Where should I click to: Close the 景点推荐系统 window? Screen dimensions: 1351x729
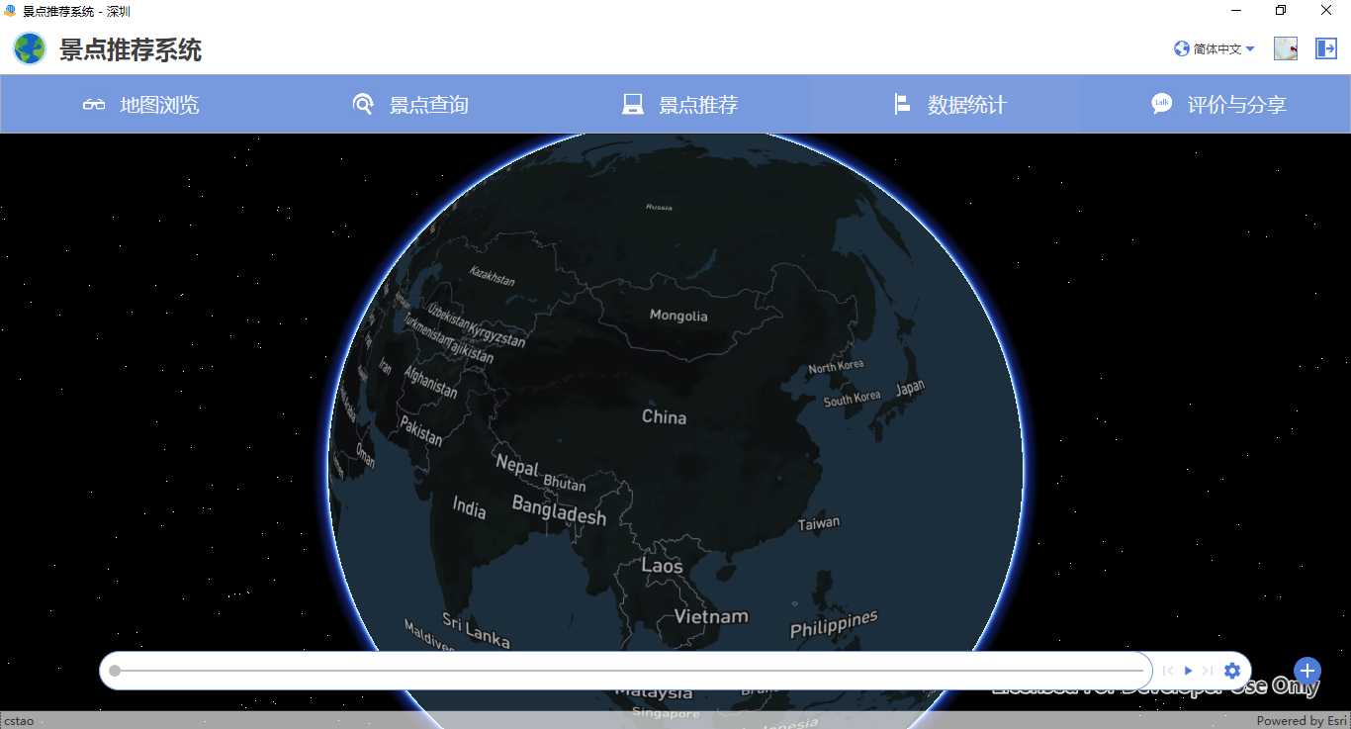coord(1326,10)
